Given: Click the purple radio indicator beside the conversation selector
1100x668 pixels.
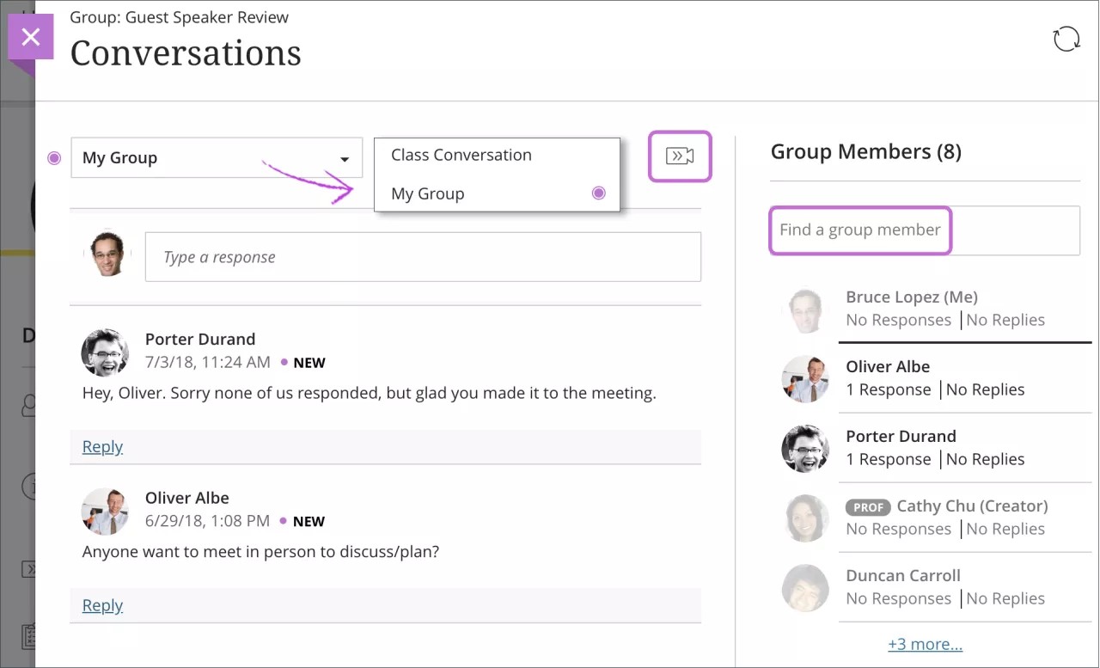Looking at the screenshot, I should tap(54, 157).
